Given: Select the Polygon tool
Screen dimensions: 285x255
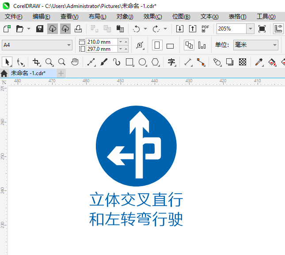Looking at the screenshot, I should (156, 62).
